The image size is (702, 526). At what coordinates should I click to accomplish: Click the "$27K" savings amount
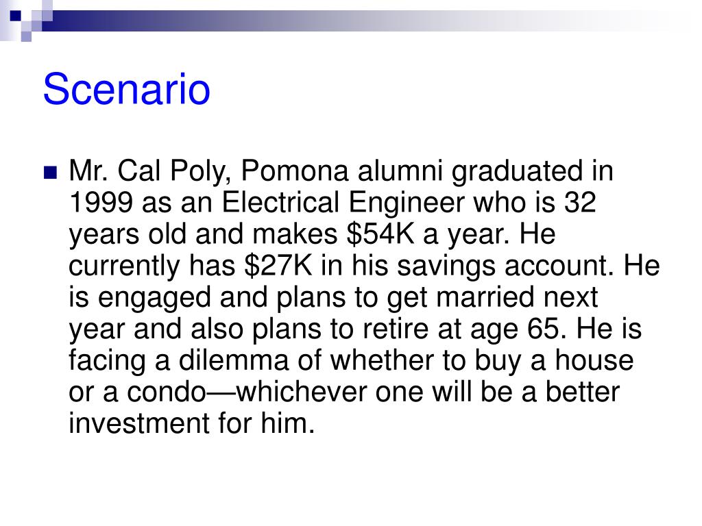[x=278, y=265]
